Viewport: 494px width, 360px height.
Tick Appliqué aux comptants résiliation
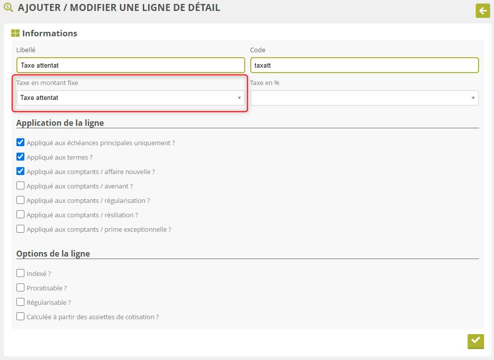tap(20, 215)
